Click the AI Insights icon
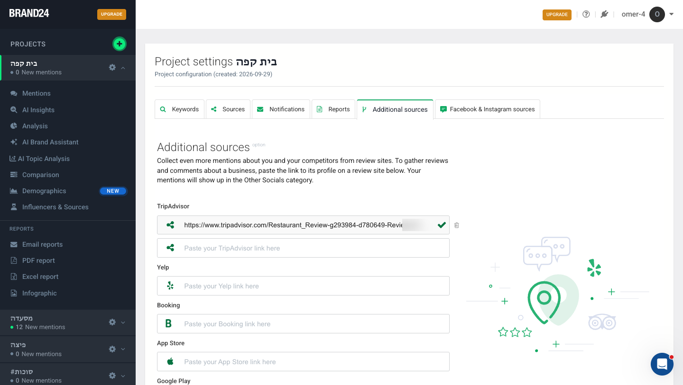 click(x=14, y=110)
